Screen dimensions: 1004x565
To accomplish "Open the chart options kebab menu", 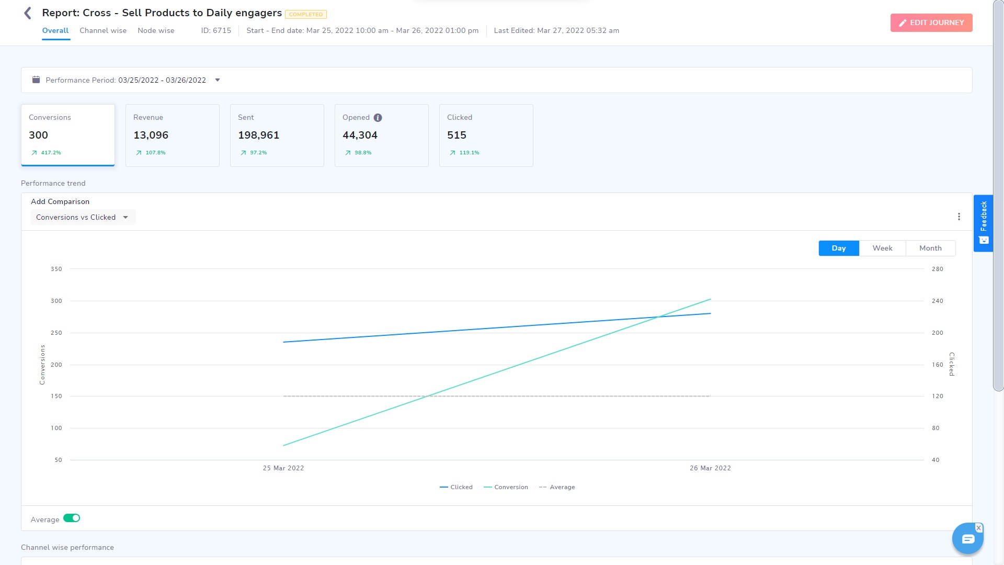I will click(x=959, y=216).
